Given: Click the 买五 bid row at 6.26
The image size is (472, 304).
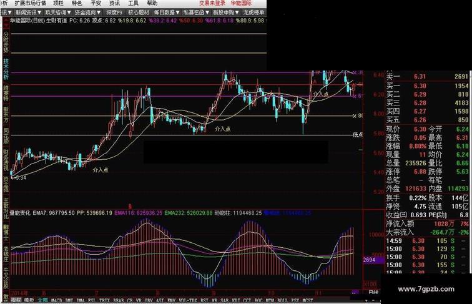Looking at the screenshot, I should 427,120.
